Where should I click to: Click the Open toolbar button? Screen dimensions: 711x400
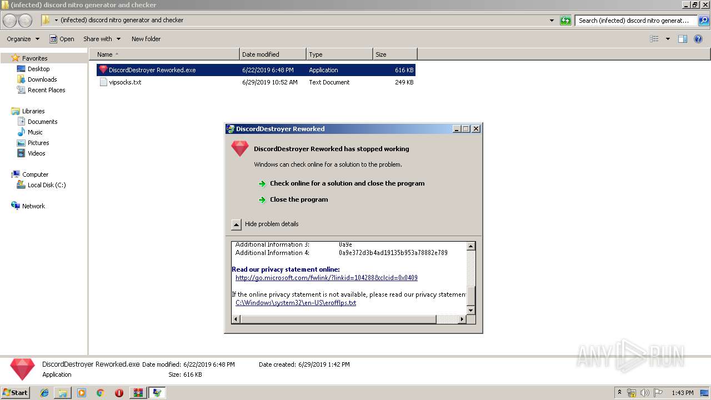62,39
